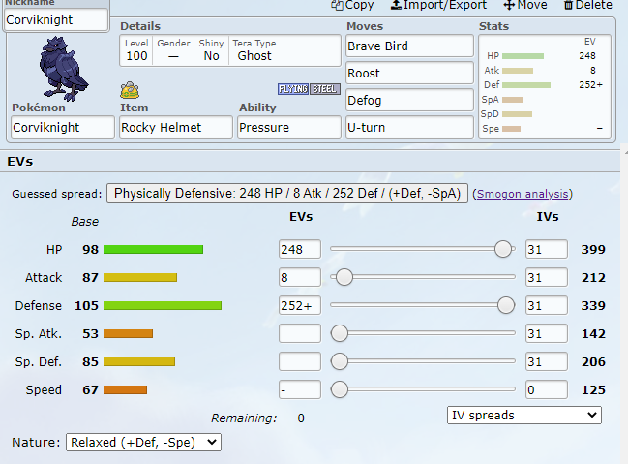Click the HP final stat 399
The image size is (628, 464).
[593, 250]
